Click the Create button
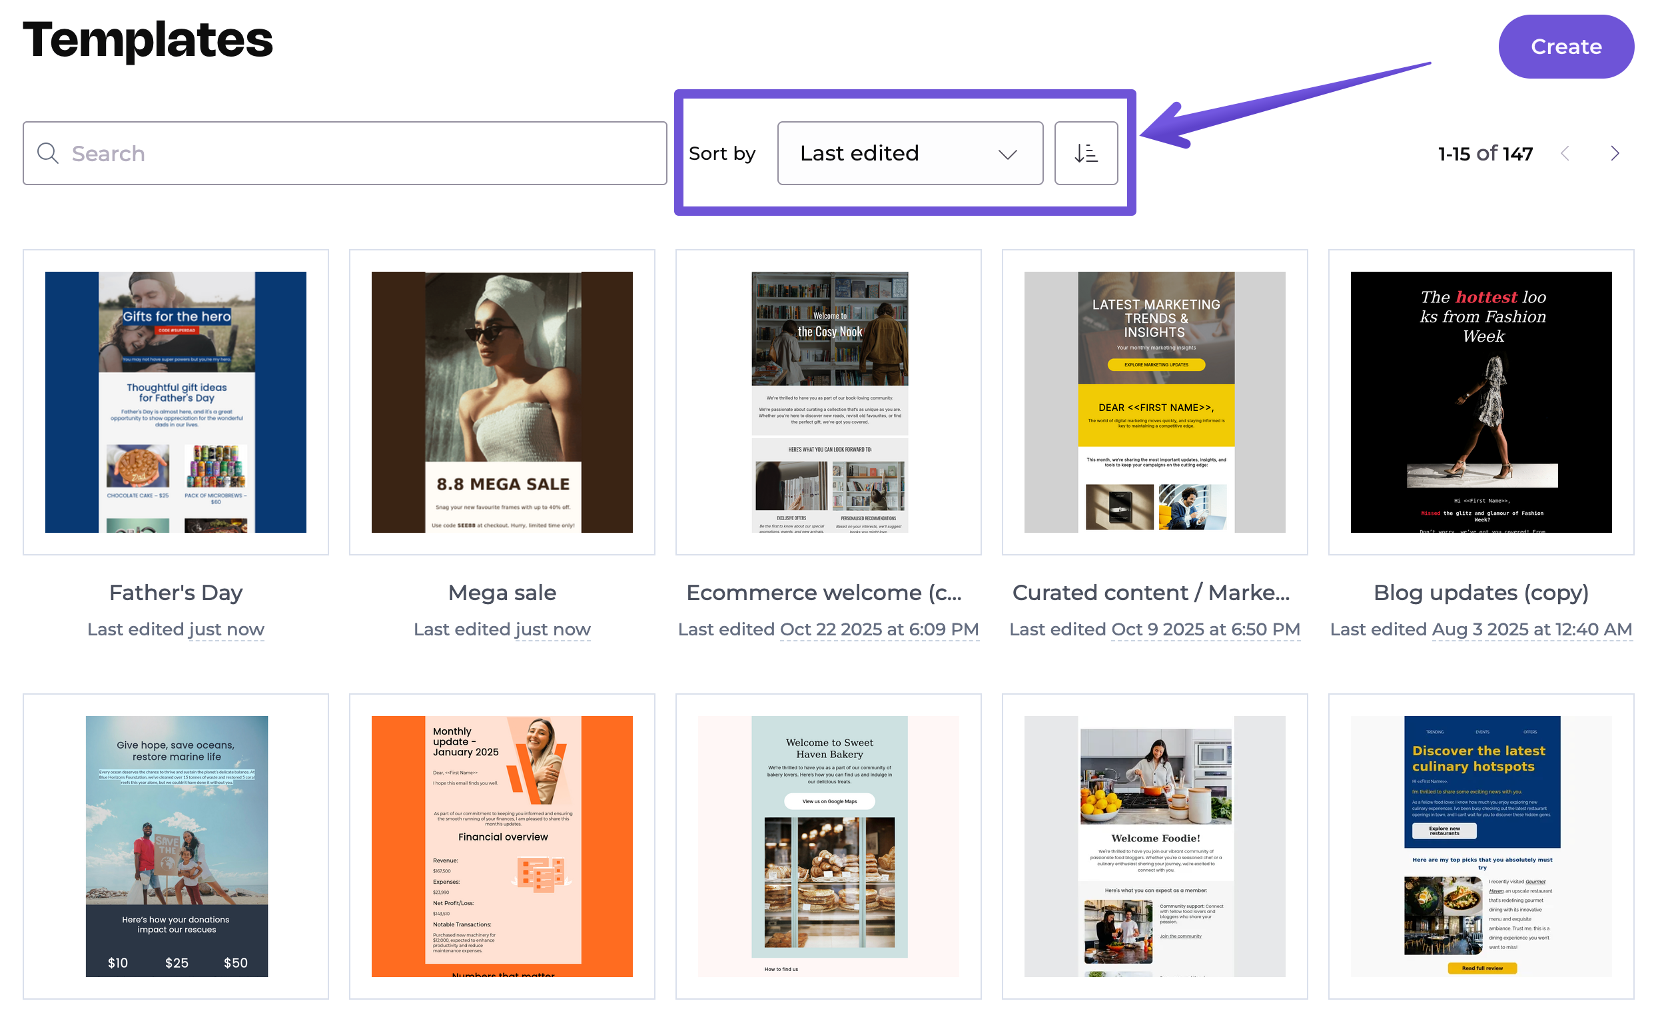Viewport: 1656px width, 1019px height. click(1565, 47)
